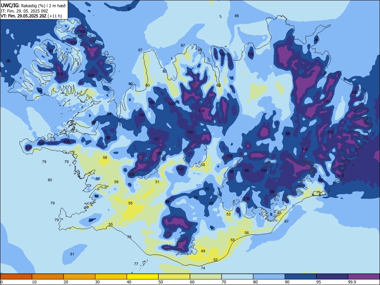Select the humidity value '82' in the north
Image resolution: width=380 pixels, height=285 pixels.
[165, 71]
